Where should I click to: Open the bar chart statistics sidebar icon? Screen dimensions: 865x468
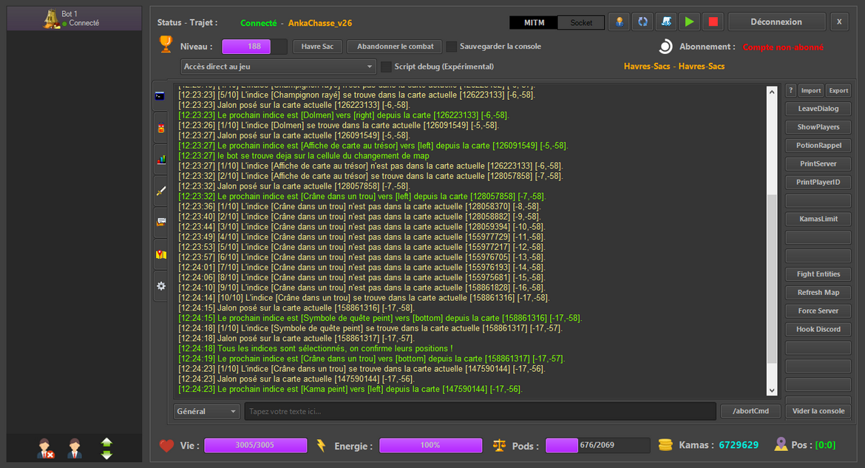161,159
